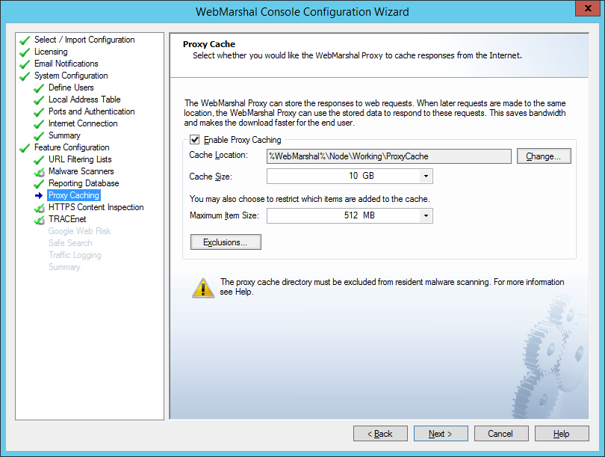The image size is (605, 457).
Task: Select System Configuration in the wizard tree
Action: tap(71, 76)
